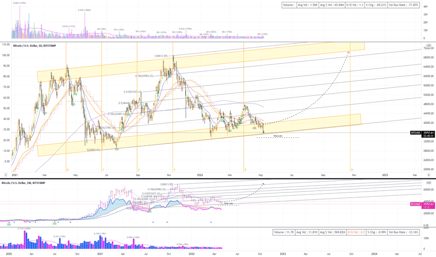The height and width of the screenshot is (257, 436).
Task: Click the orange cycle line marker labeled 0
Action: coord(67,170)
